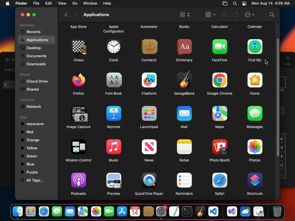Launch the Clock app

pos(114,47)
